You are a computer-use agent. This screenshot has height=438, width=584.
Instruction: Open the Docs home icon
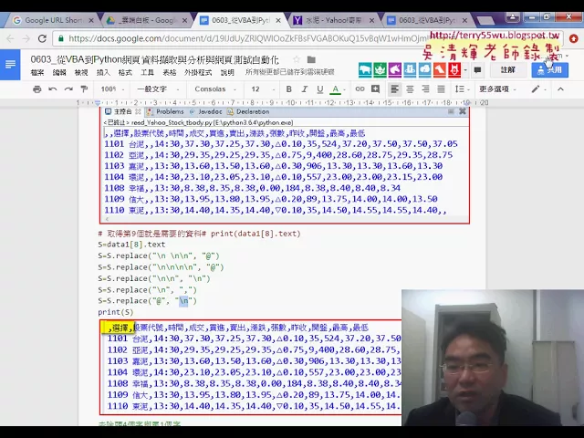[10, 65]
